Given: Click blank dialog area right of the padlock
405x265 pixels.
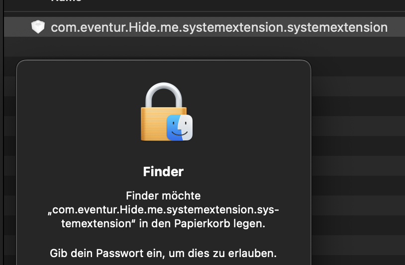Looking at the screenshot, I should (x=249, y=114).
